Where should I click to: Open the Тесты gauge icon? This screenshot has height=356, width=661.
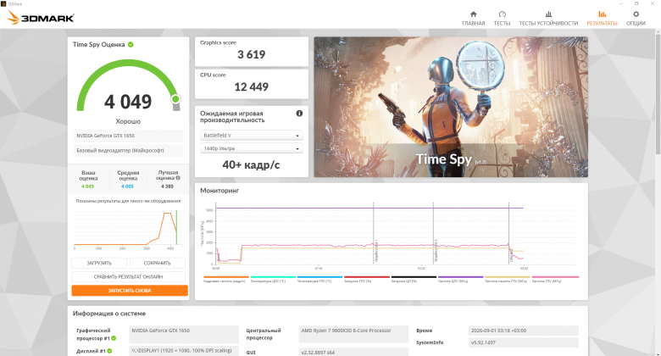pos(502,14)
